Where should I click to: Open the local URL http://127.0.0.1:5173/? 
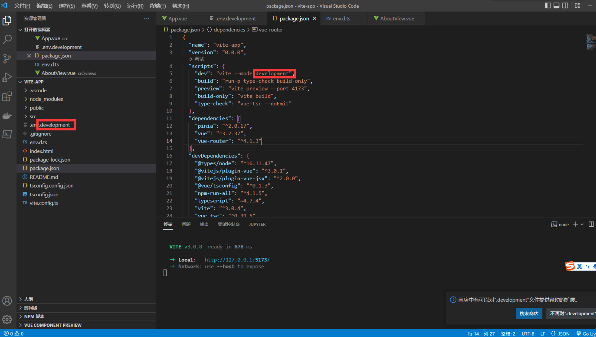click(x=237, y=260)
